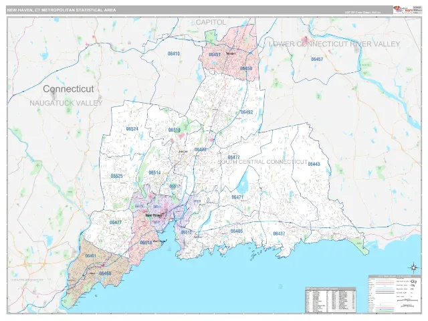Click ZIP code label 06518
Image resolution: width=428 pixels, height=321 pixels.
(x=174, y=130)
